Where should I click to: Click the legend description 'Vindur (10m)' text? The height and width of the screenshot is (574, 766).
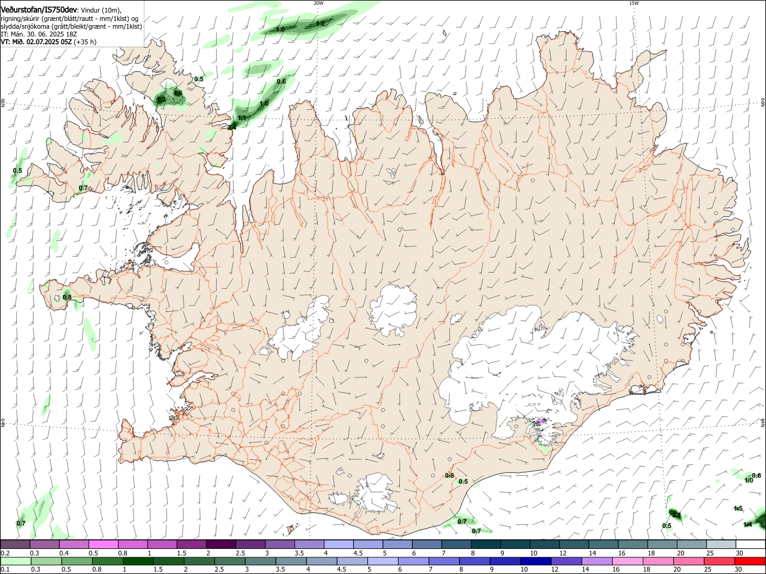point(101,10)
